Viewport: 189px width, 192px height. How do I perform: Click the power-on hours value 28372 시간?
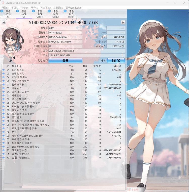pos(116,46)
